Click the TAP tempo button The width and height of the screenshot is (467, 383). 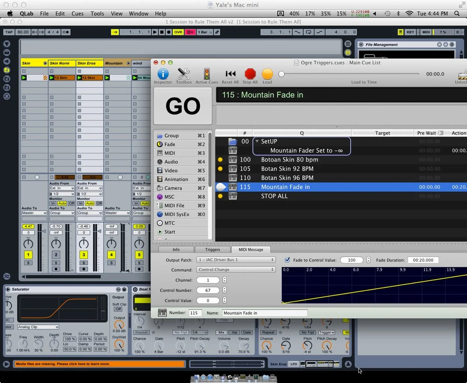[9, 32]
